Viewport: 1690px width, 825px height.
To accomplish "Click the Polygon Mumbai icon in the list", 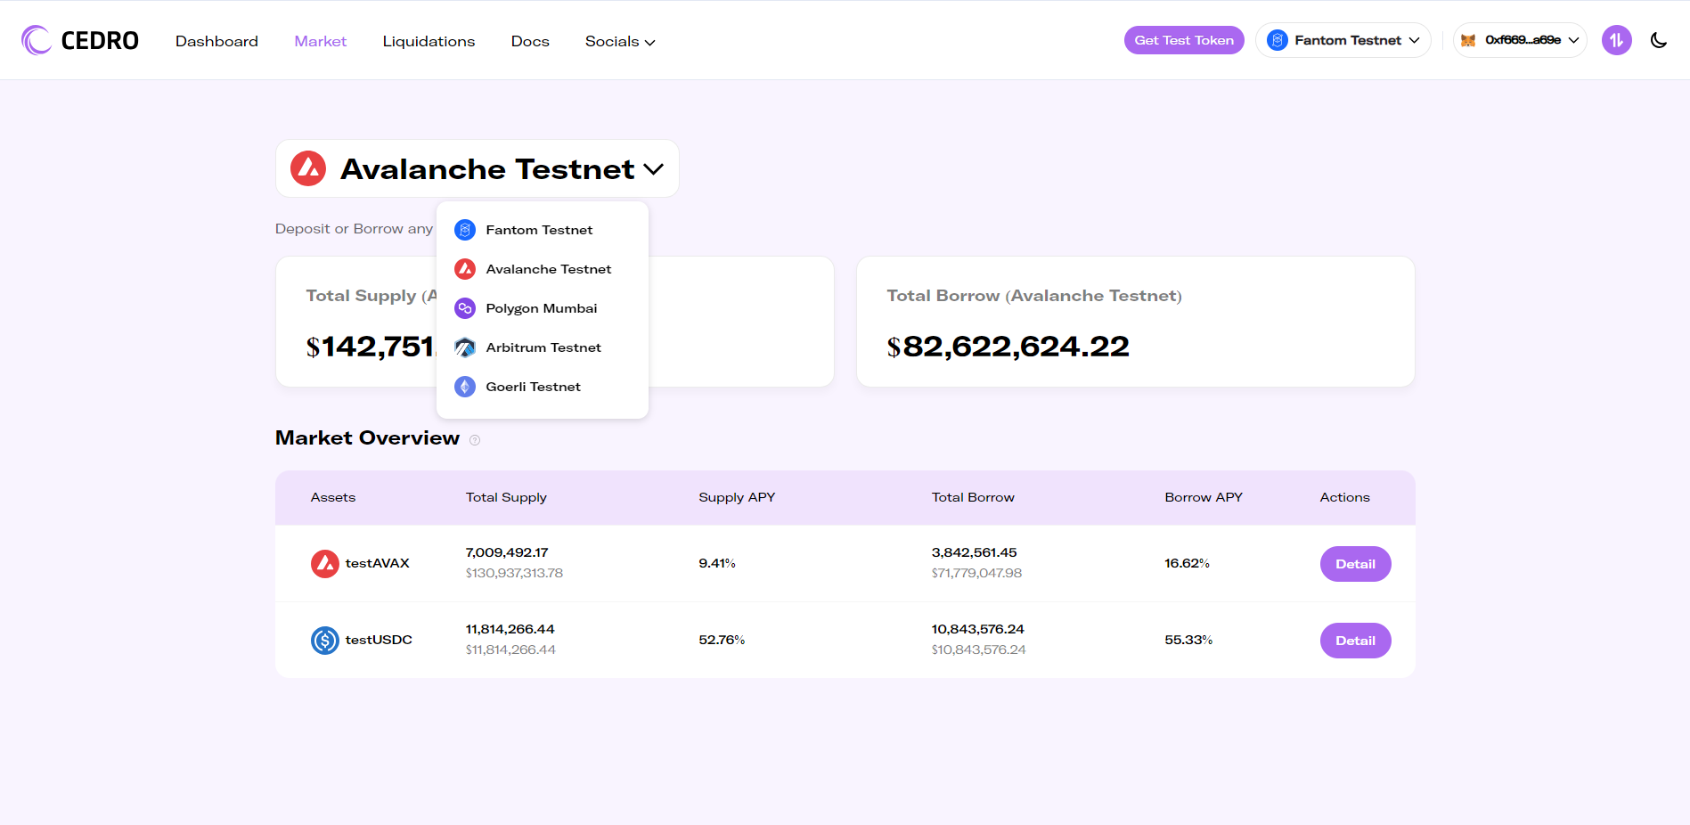I will 465,308.
